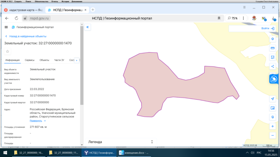
Task: Show hidden system tray icons
Action: [x=247, y=153]
